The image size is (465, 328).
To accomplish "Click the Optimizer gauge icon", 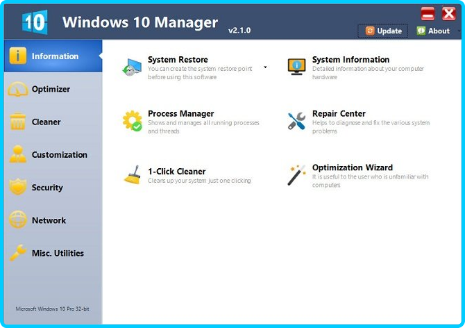I will pyautogui.click(x=18, y=89).
